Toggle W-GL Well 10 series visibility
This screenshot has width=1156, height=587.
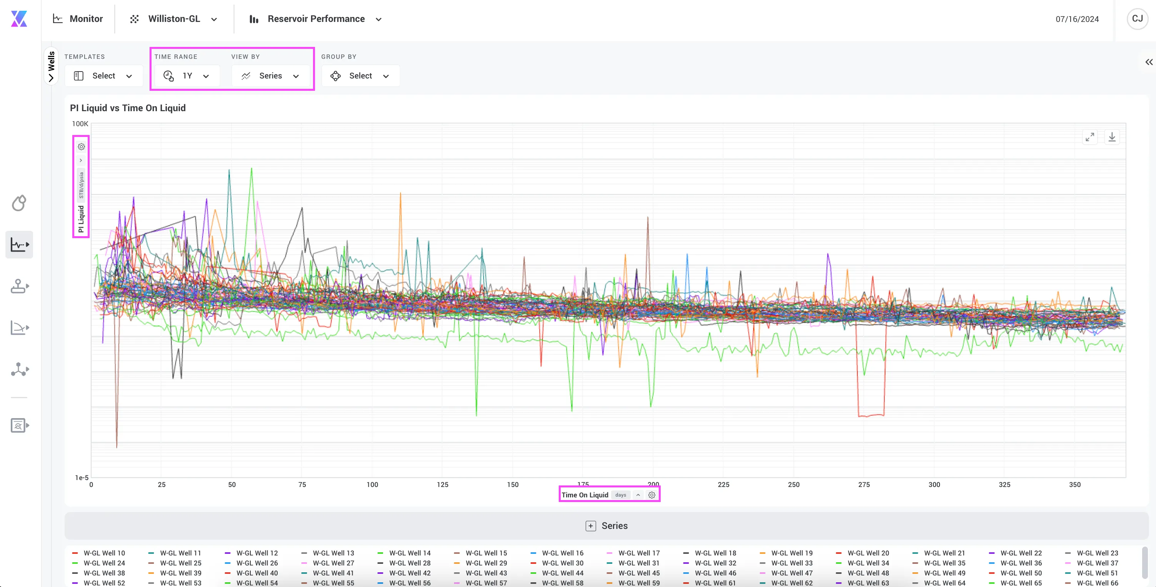pyautogui.click(x=99, y=553)
